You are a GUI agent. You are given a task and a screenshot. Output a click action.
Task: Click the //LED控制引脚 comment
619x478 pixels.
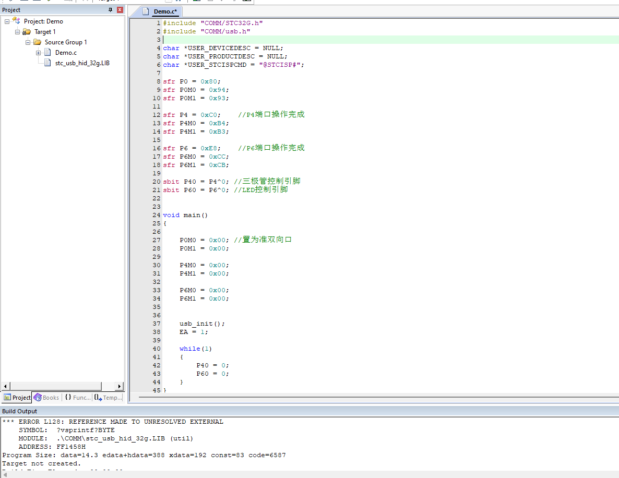pos(261,189)
